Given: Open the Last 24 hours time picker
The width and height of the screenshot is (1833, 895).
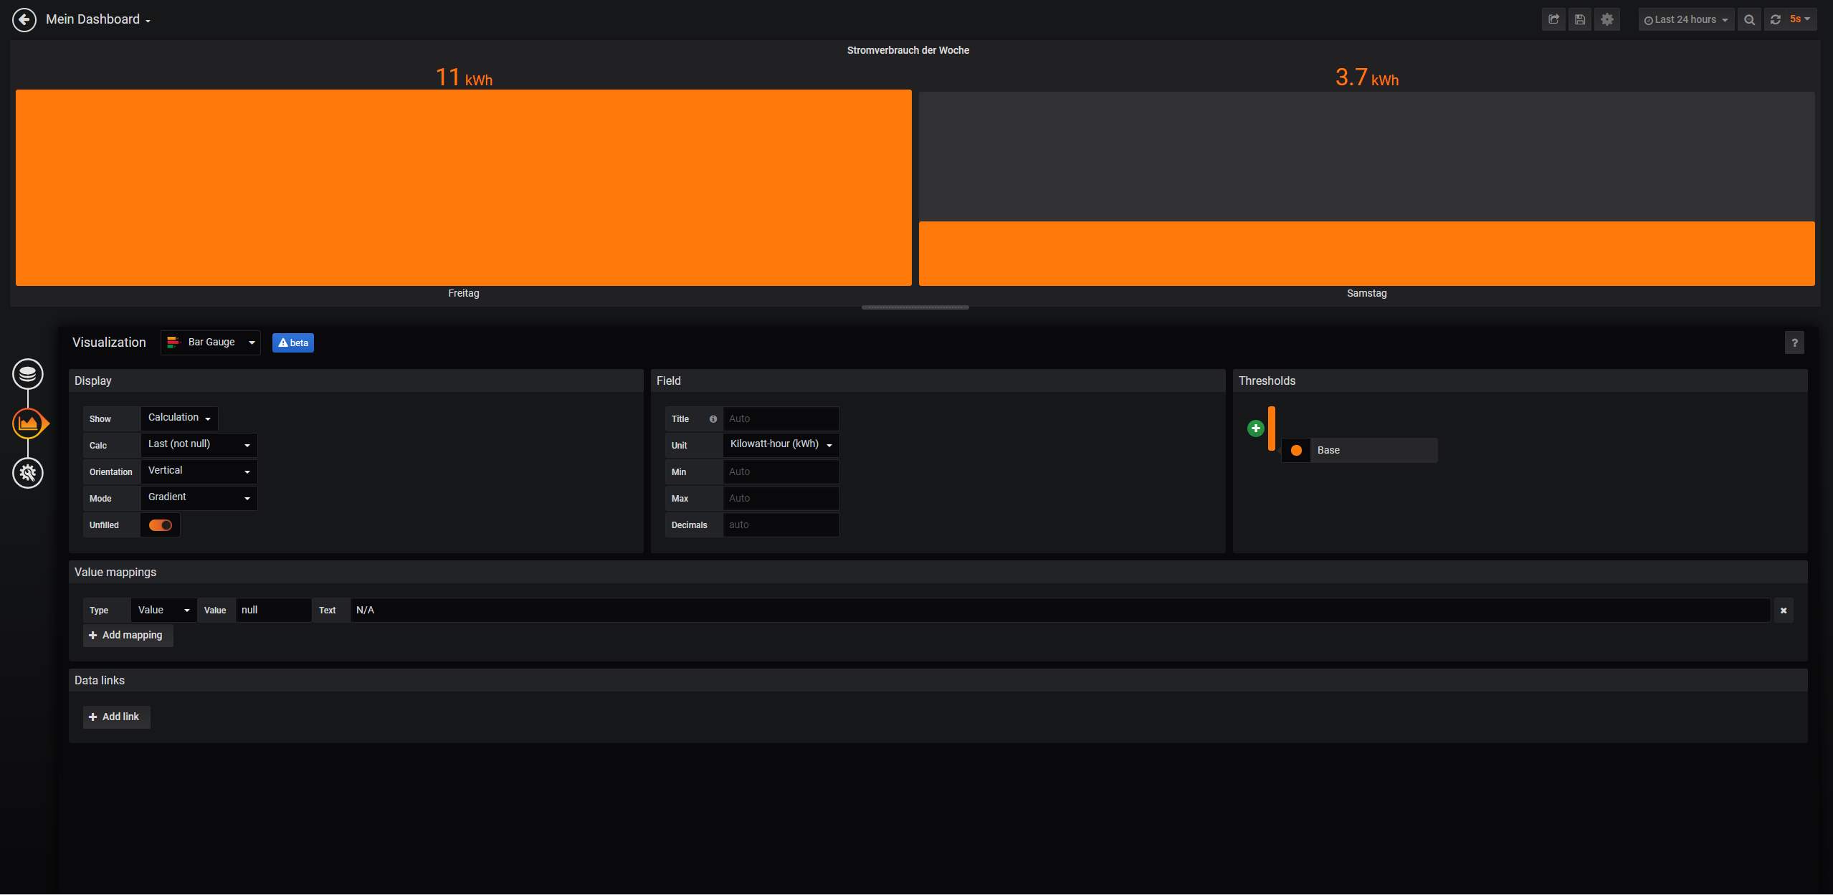Looking at the screenshot, I should click(1685, 20).
